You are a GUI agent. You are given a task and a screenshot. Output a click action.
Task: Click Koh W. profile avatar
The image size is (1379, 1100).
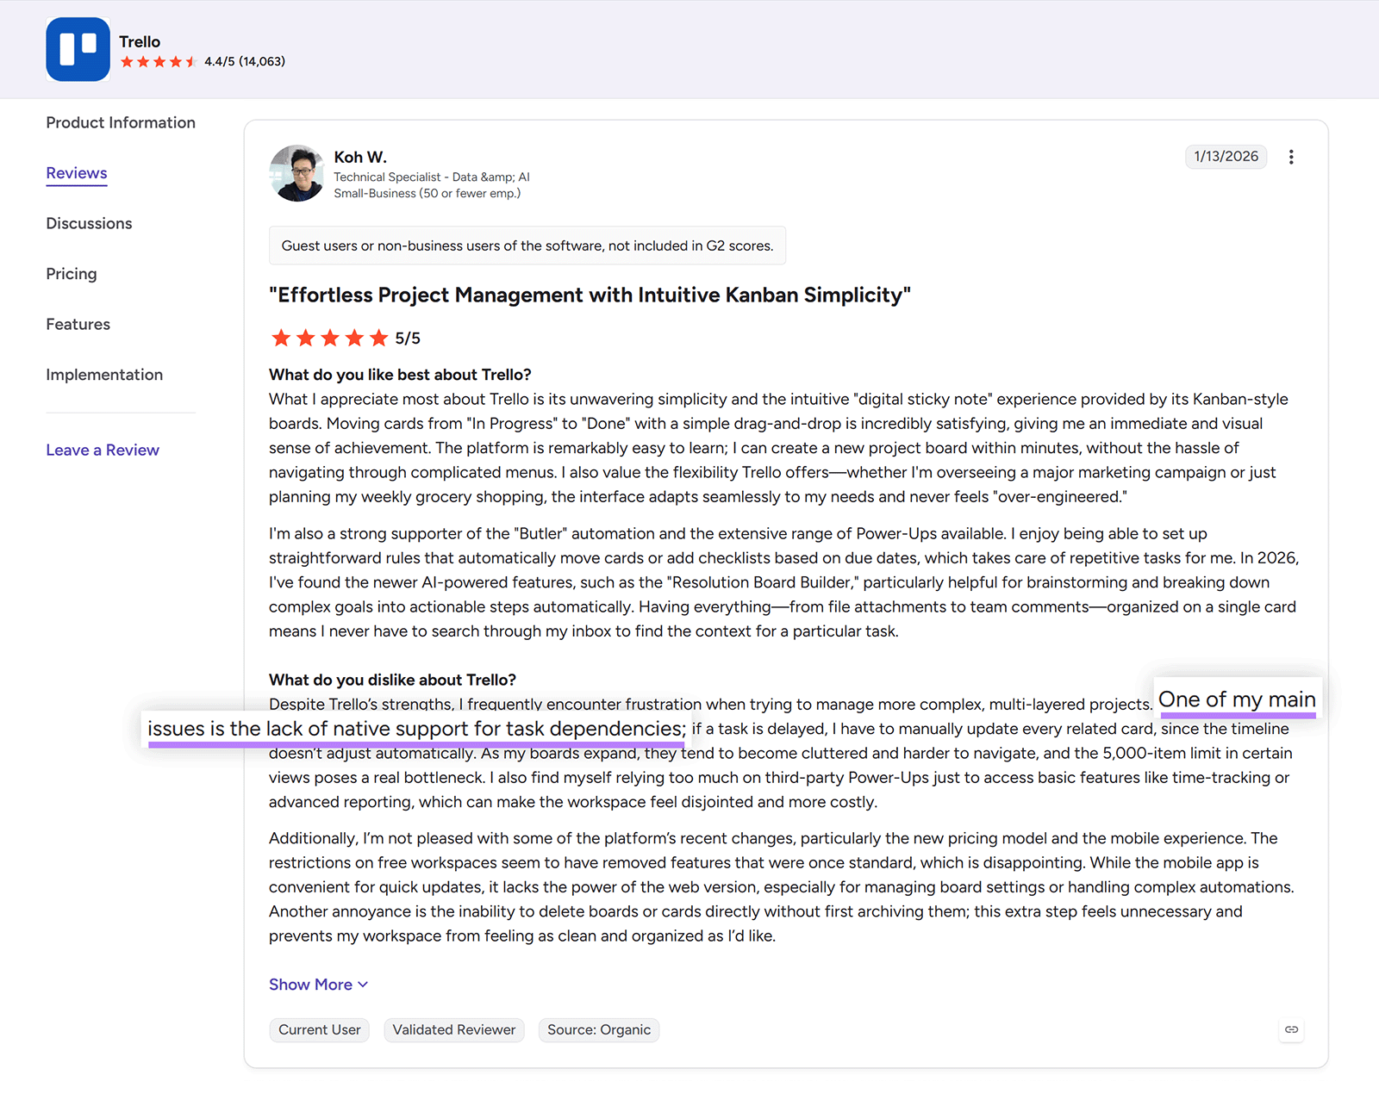tap(297, 173)
